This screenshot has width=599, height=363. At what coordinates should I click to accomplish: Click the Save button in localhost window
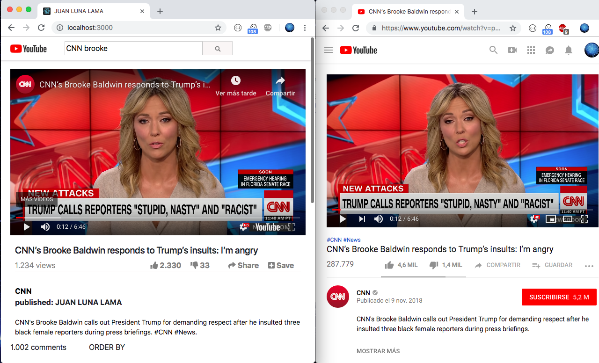click(281, 265)
